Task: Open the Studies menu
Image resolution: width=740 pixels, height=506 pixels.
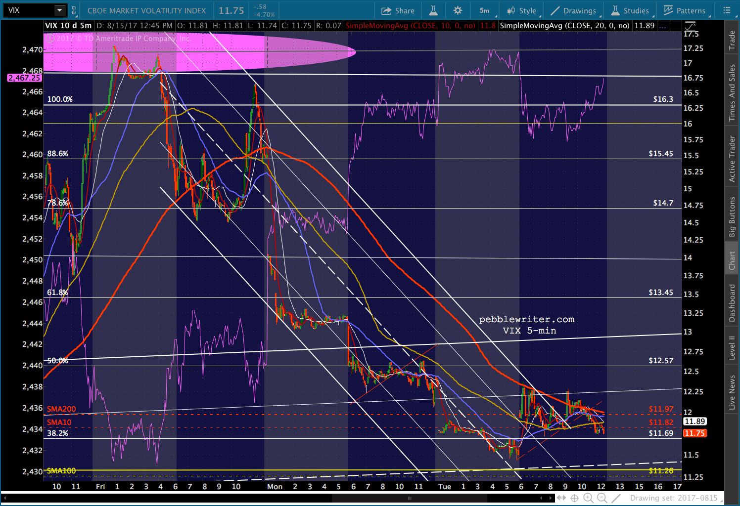Action: point(630,10)
